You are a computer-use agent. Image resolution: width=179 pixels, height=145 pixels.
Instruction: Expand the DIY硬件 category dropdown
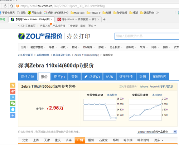89,47
